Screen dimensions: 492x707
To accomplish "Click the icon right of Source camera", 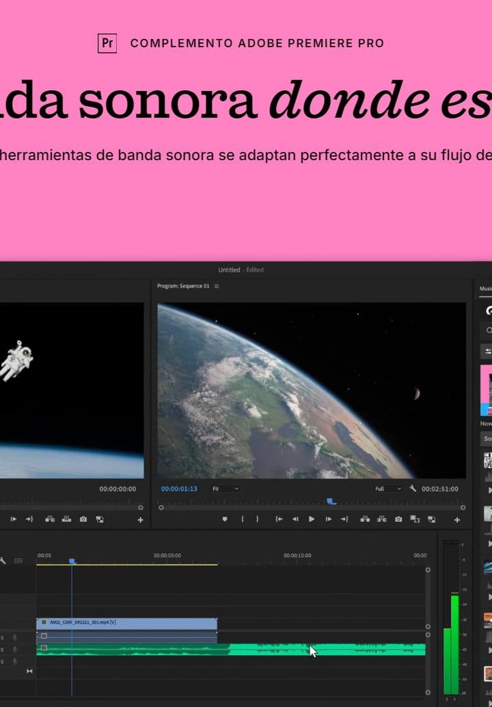I will pos(100,519).
